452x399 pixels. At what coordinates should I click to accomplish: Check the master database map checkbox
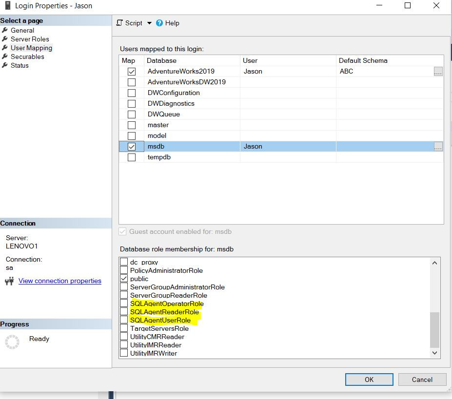pyautogui.click(x=132, y=125)
